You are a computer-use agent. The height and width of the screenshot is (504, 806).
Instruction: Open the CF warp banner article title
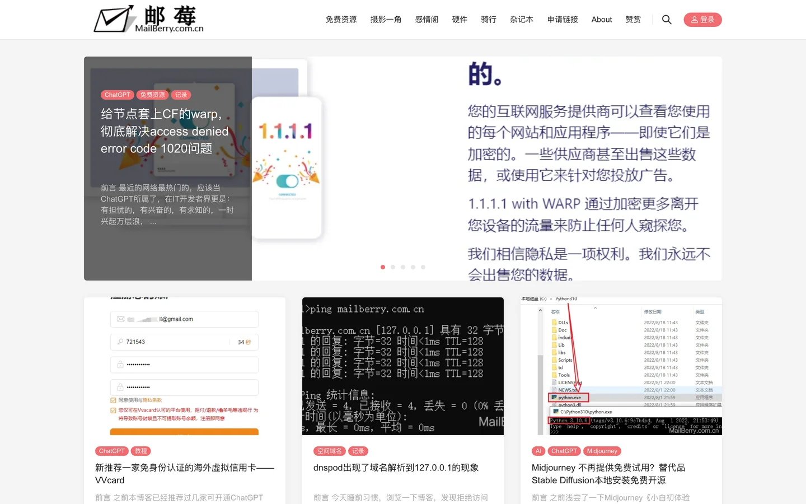click(x=165, y=131)
